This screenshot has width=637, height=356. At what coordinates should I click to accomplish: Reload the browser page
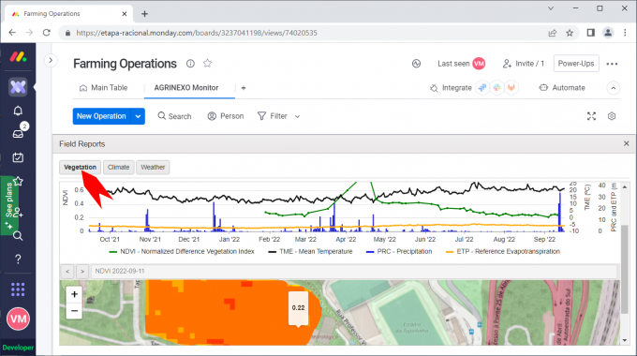(47, 33)
